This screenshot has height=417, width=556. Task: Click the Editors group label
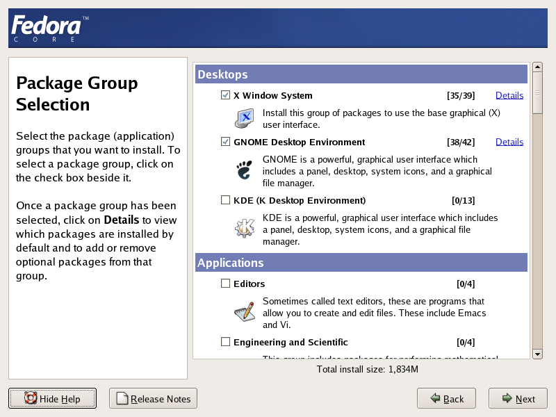click(250, 284)
